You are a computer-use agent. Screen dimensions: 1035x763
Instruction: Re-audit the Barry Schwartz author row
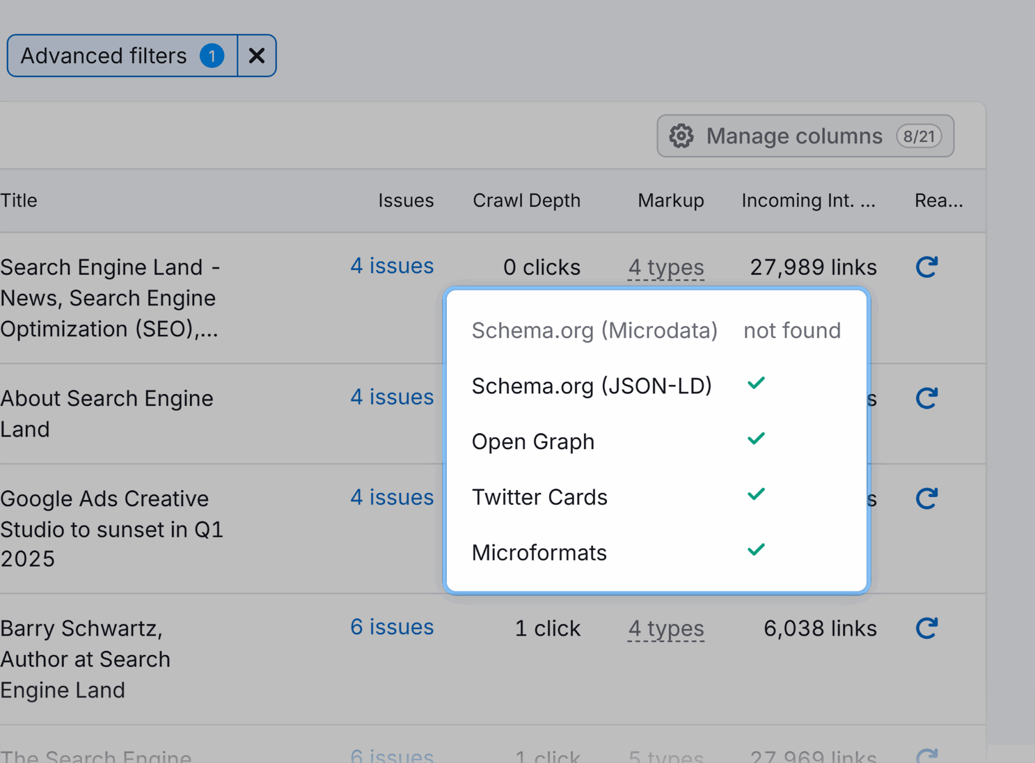click(927, 629)
